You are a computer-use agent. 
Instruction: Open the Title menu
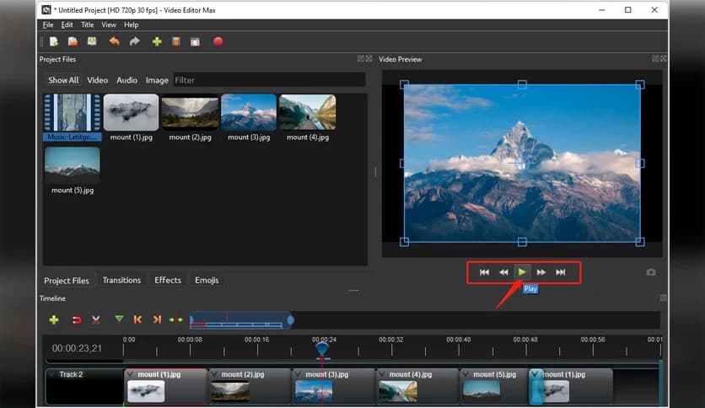coord(87,24)
